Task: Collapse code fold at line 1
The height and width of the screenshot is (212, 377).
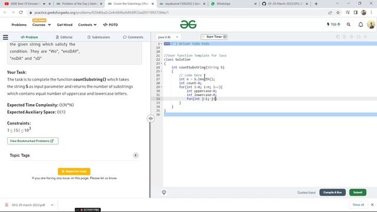Action: point(161,44)
